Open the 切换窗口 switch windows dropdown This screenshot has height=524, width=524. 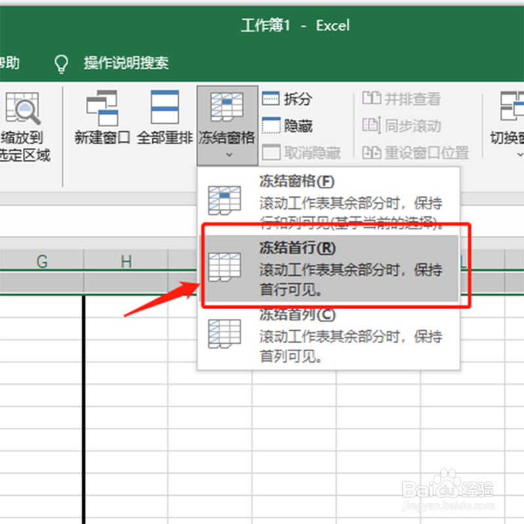tap(506, 124)
